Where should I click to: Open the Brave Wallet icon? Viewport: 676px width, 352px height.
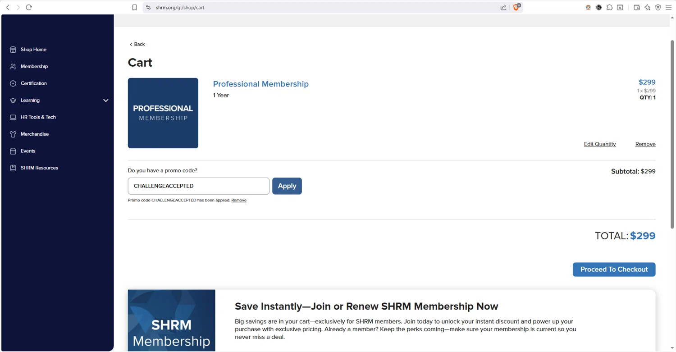pyautogui.click(x=637, y=7)
